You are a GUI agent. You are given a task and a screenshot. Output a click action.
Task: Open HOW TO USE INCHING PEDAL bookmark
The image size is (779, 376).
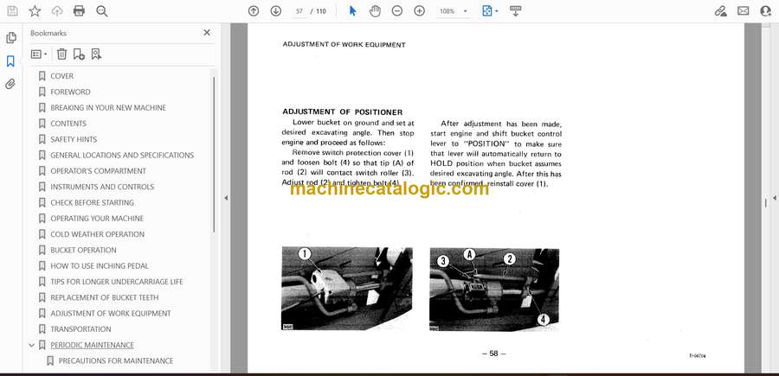[100, 266]
